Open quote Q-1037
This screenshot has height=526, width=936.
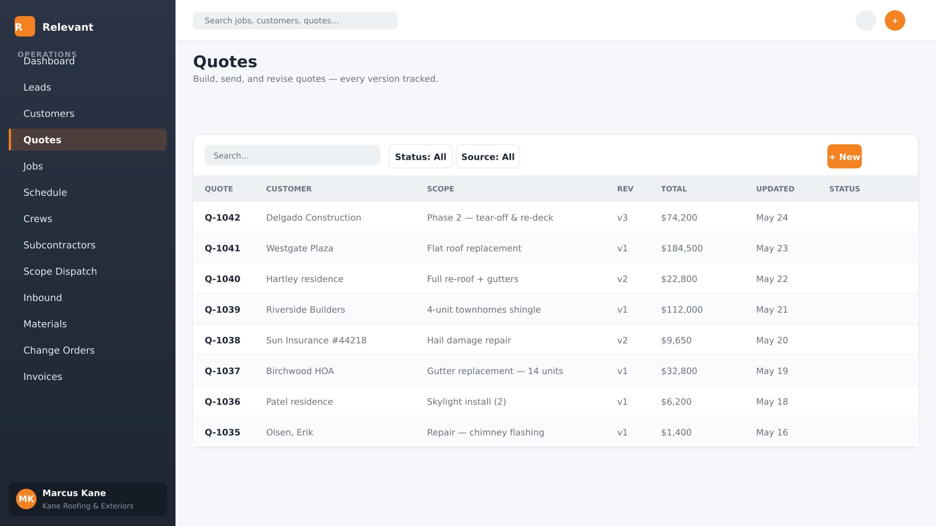(x=222, y=371)
